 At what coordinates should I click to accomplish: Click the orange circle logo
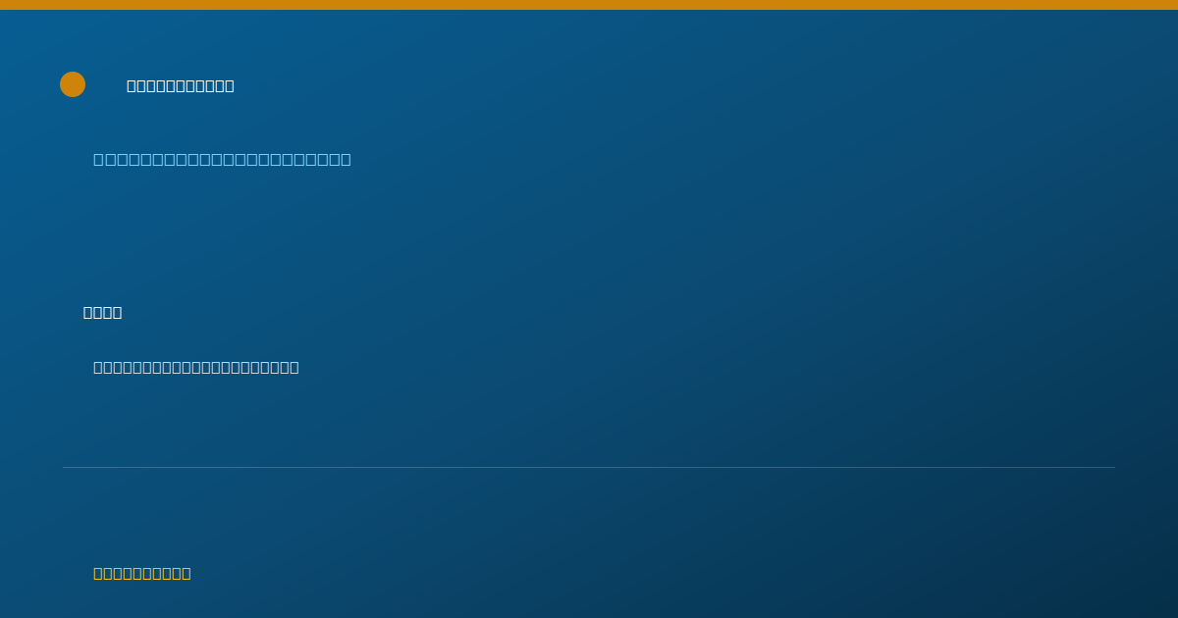pyautogui.click(x=73, y=84)
